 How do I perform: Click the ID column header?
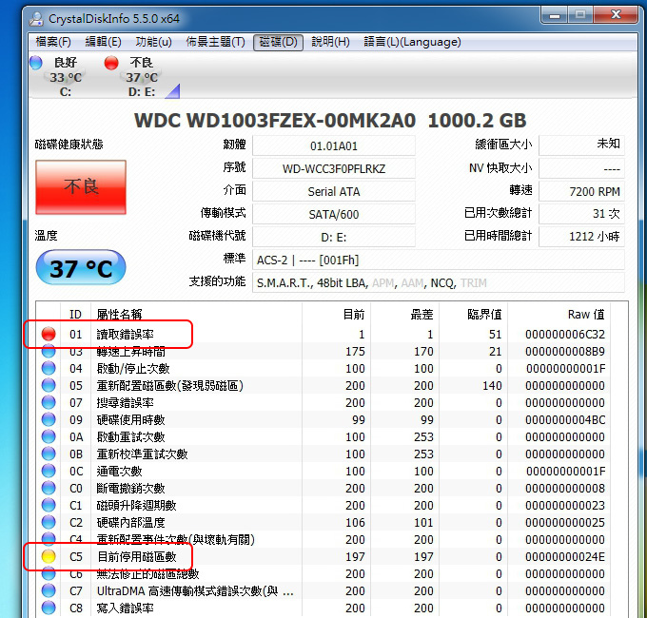(75, 314)
